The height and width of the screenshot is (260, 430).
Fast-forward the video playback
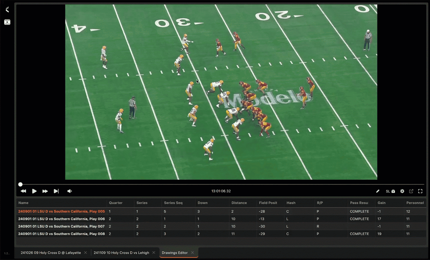(x=45, y=191)
